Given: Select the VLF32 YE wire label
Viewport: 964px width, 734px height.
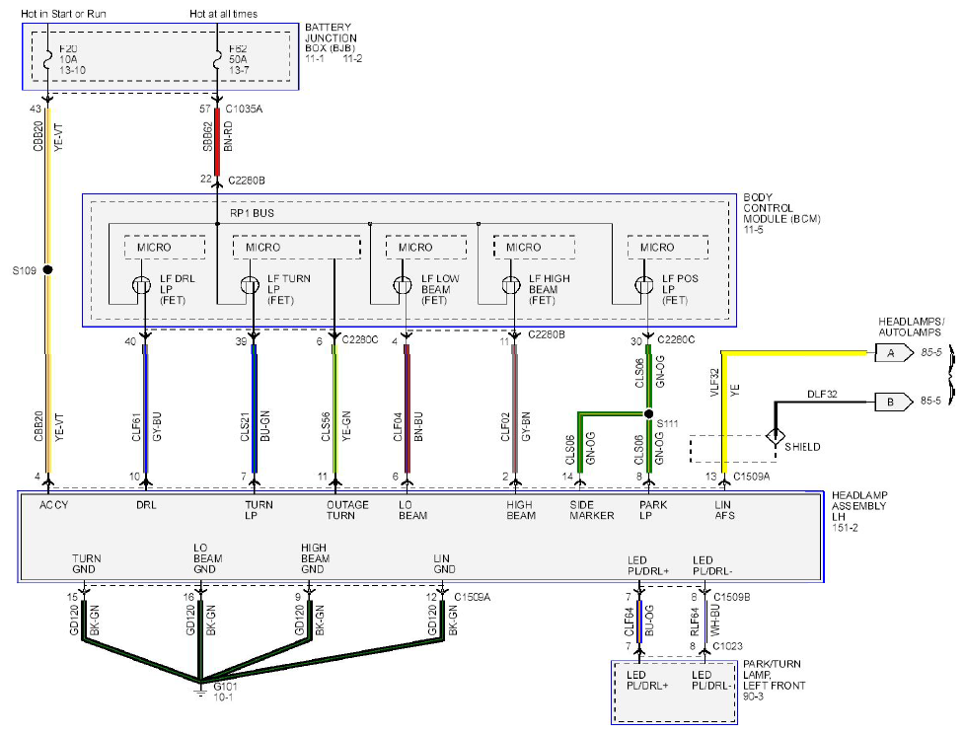Looking at the screenshot, I should [724, 383].
